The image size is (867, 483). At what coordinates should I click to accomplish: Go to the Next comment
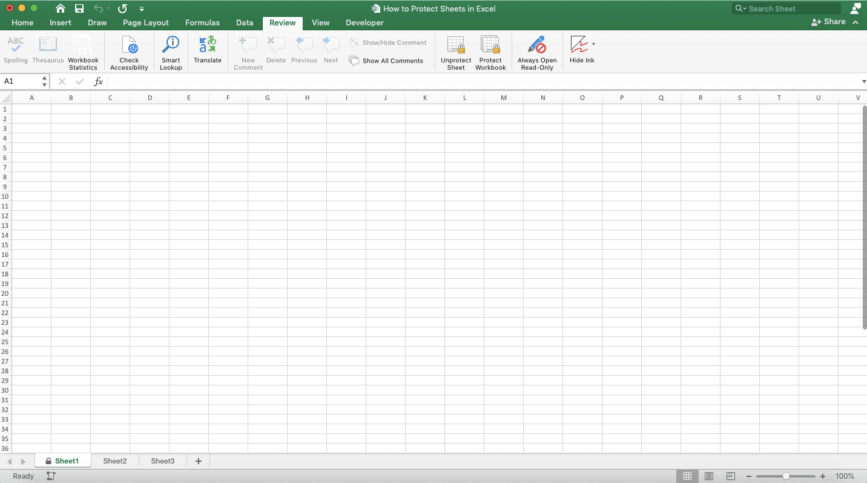point(331,50)
